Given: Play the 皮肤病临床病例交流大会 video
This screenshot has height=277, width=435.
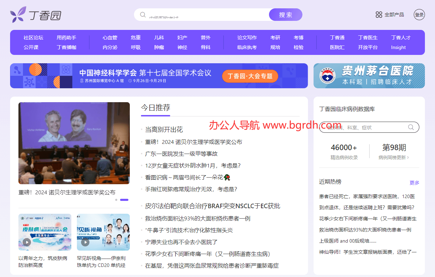Looking at the screenshot, I should [26, 243].
